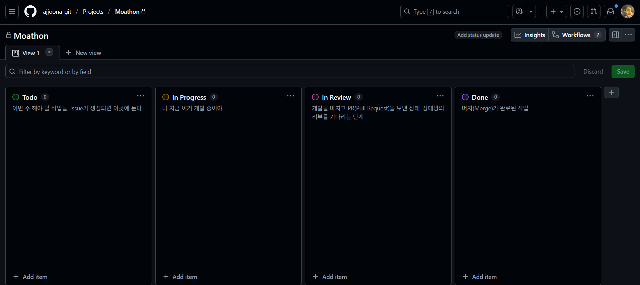Open the notifications inbox icon
The height and width of the screenshot is (285, 640).
click(611, 12)
